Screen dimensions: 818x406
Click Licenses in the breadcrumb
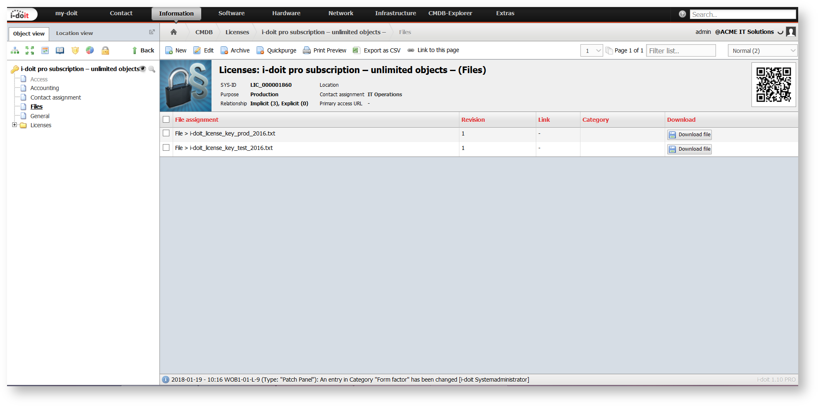tap(237, 32)
